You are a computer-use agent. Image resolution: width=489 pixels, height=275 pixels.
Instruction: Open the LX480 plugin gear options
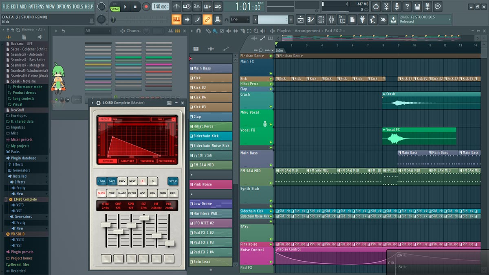pyautogui.click(x=98, y=103)
